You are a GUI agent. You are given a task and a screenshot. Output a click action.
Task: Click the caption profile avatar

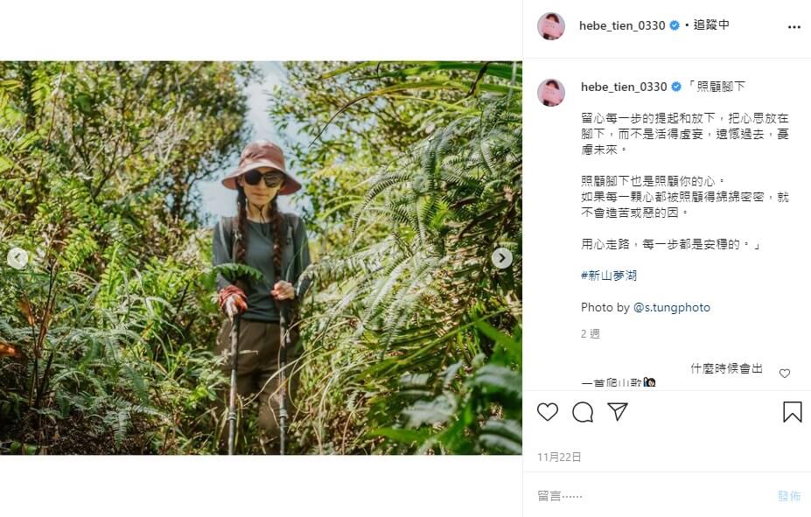click(x=551, y=92)
